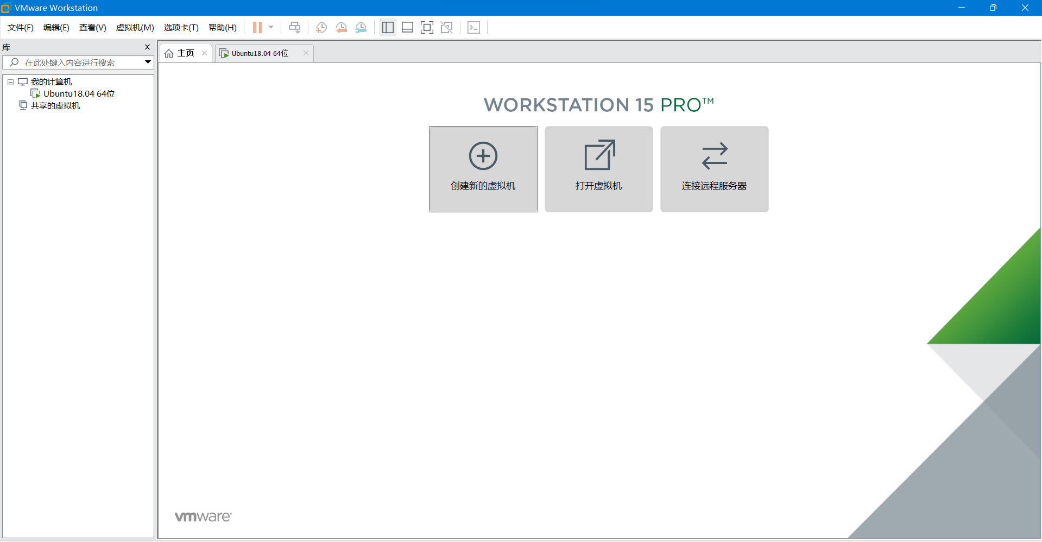Collapse the 我的计算机 tree node
Viewport: 1042px width, 542px height.
(x=10, y=82)
